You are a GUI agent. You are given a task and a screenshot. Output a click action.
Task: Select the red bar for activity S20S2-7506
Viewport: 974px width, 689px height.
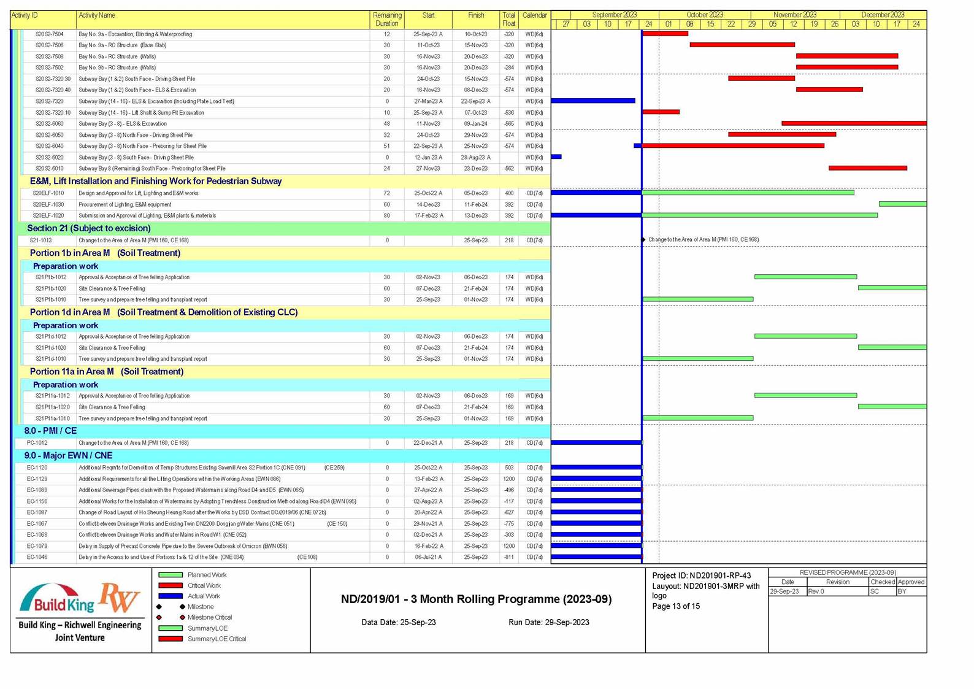(x=742, y=45)
